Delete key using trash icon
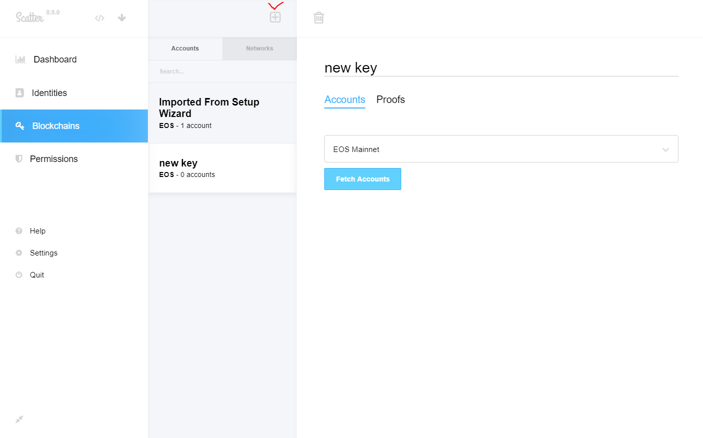 [x=319, y=18]
